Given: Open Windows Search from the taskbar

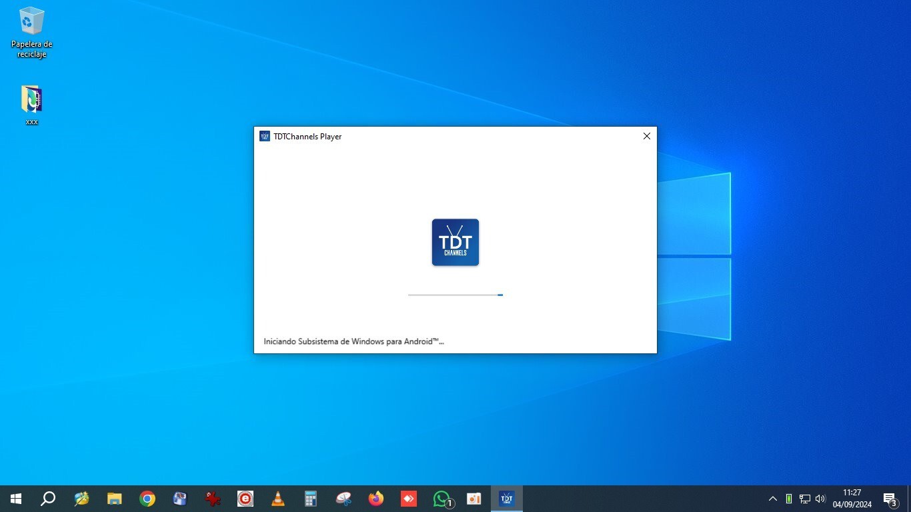Looking at the screenshot, I should coord(47,498).
